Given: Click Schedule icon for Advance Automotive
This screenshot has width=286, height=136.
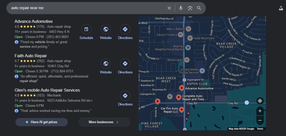Looking at the screenshot, I should tap(86, 29).
